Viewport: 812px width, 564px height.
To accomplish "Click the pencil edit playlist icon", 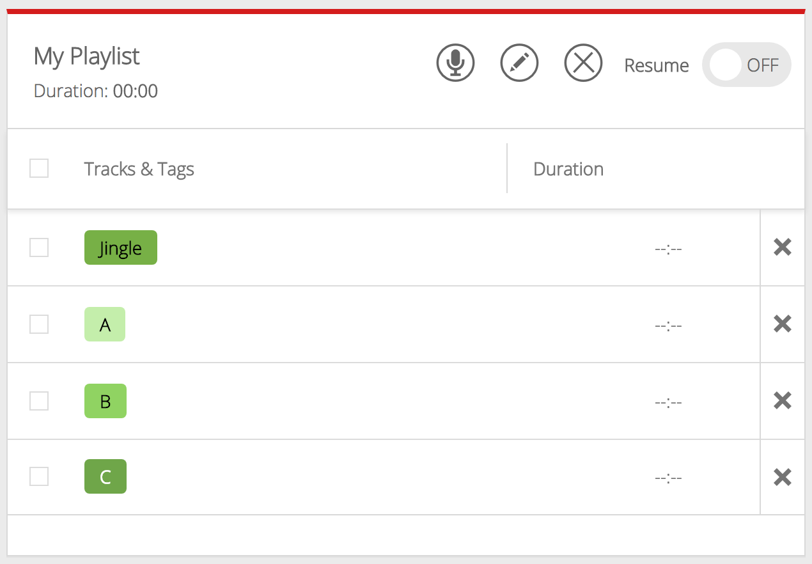I will (519, 63).
